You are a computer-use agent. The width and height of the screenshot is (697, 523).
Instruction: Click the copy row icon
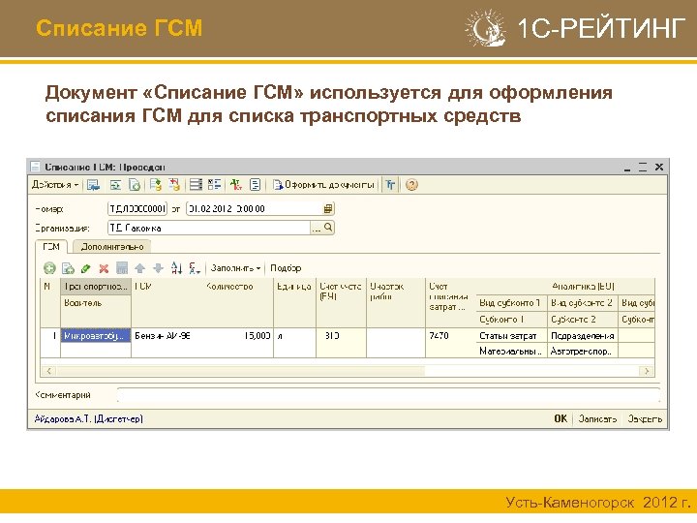click(x=68, y=268)
